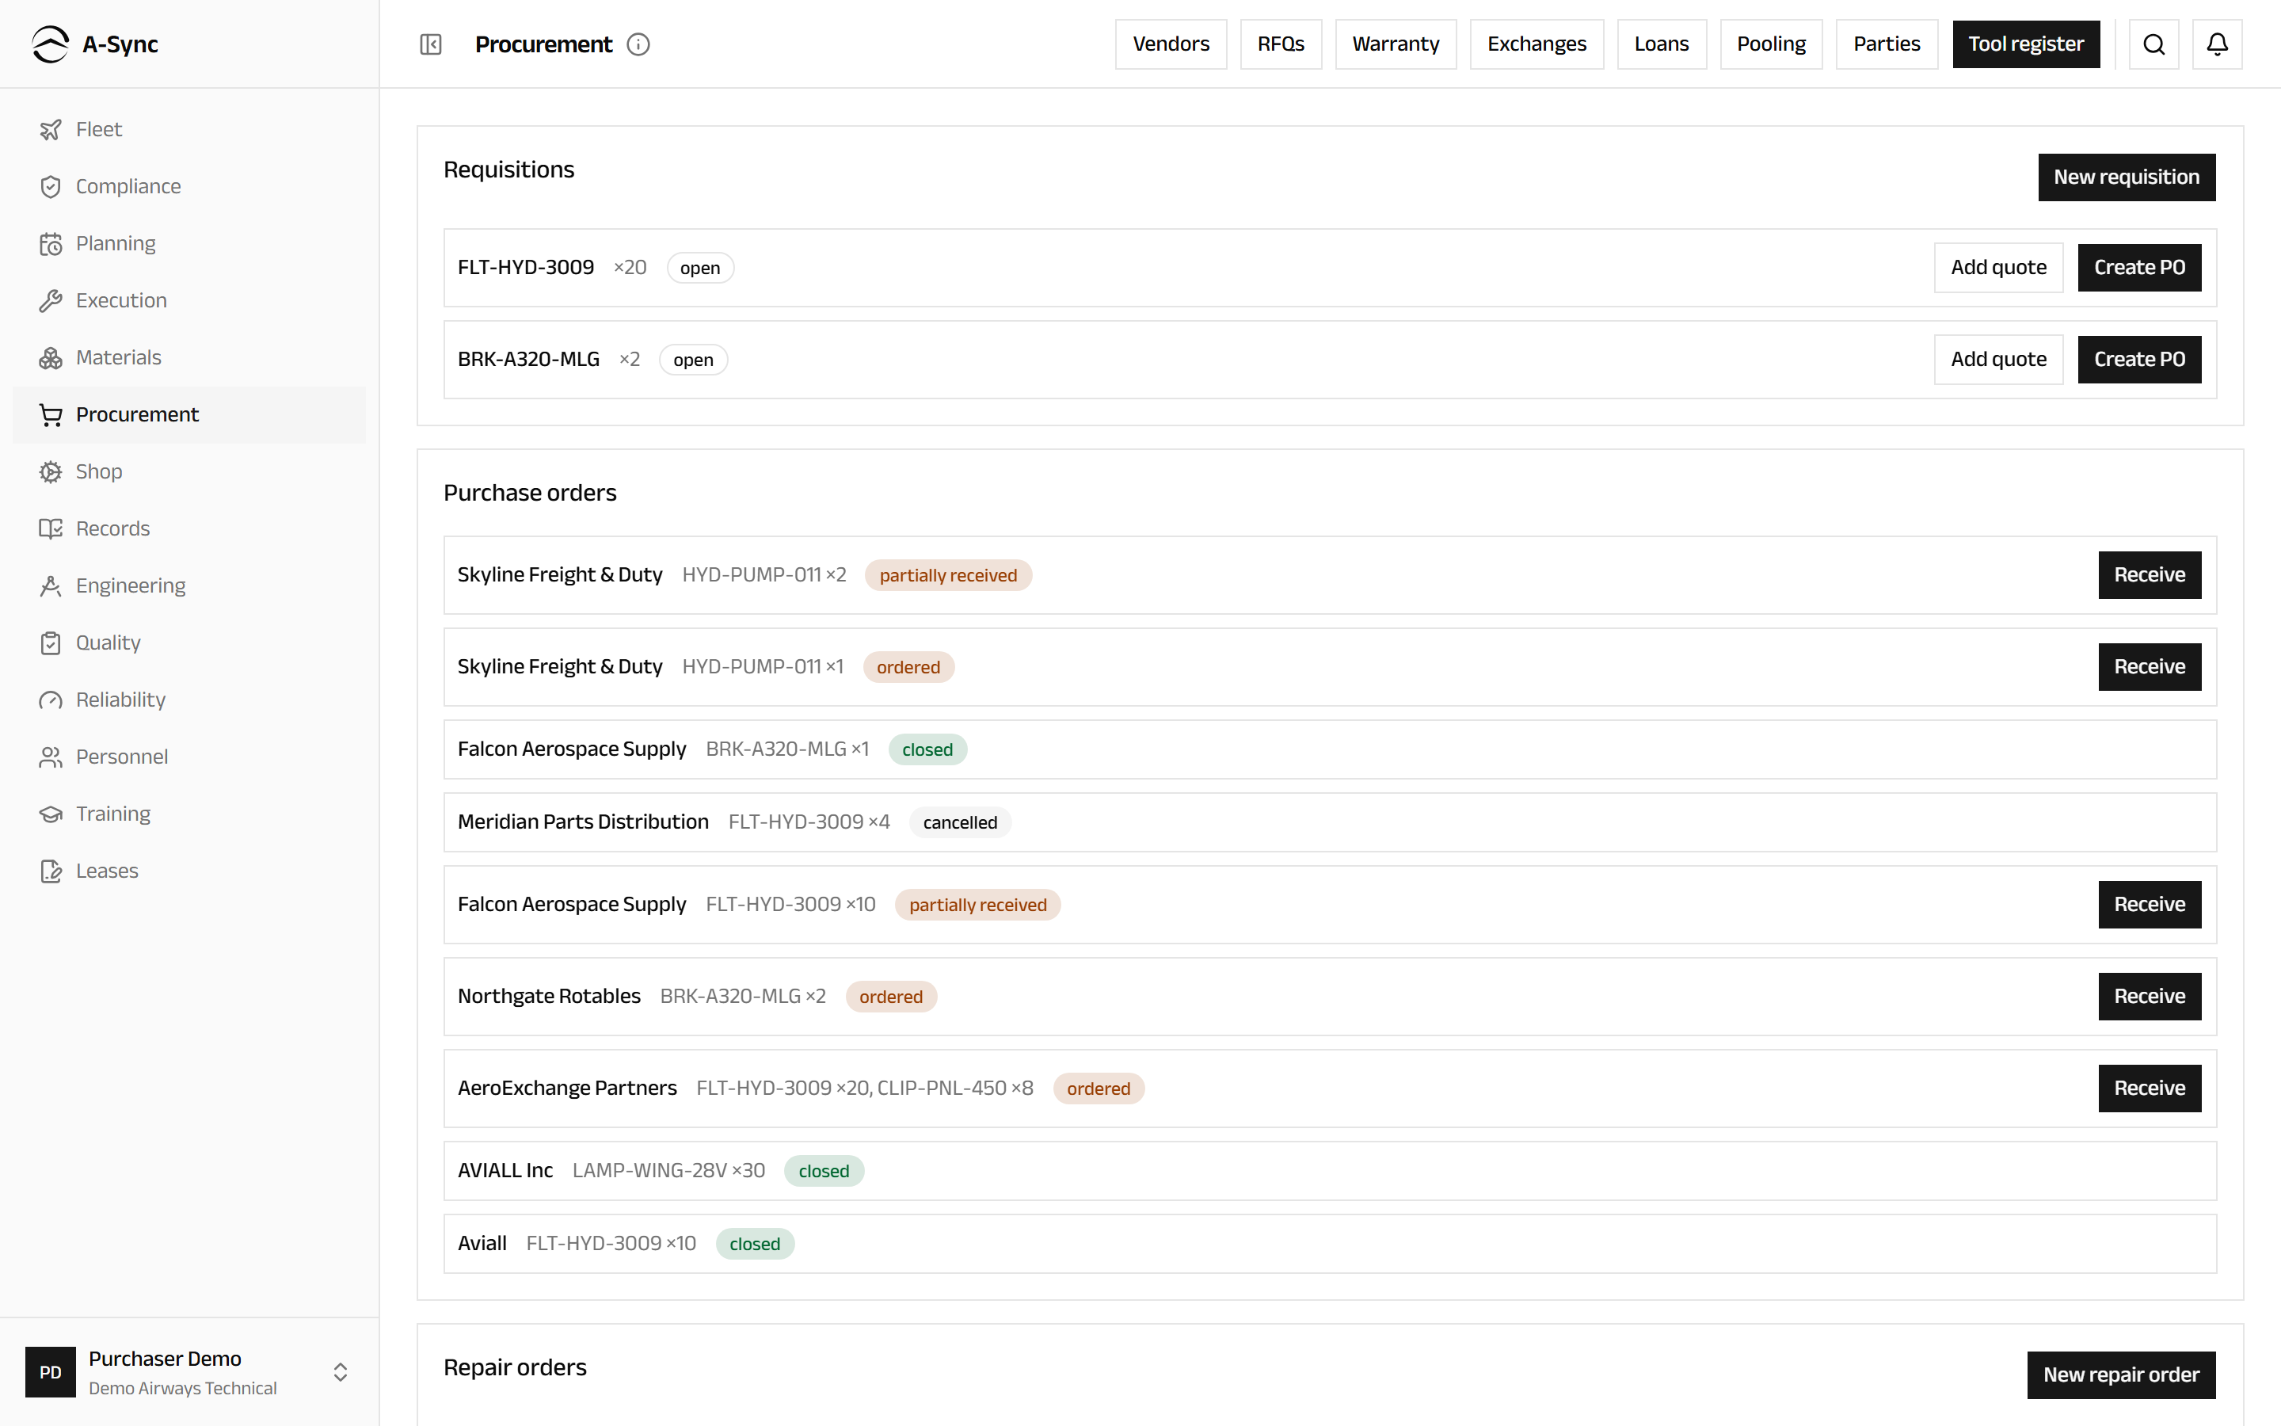Click the Repair orders heading
The height and width of the screenshot is (1426, 2281).
point(515,1367)
